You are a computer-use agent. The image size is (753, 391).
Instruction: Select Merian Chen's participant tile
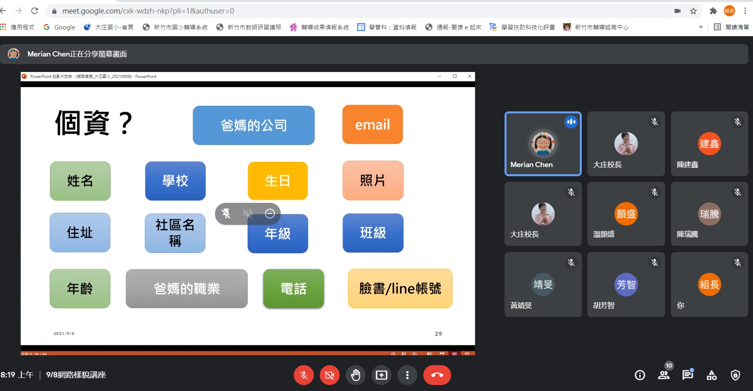click(x=543, y=144)
